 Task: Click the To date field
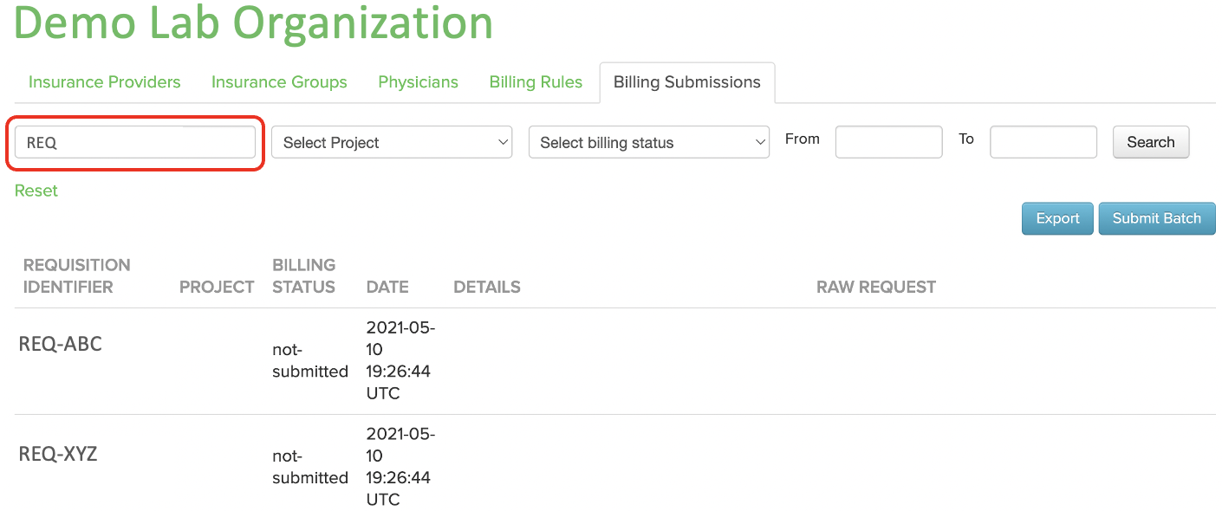[x=1043, y=142]
